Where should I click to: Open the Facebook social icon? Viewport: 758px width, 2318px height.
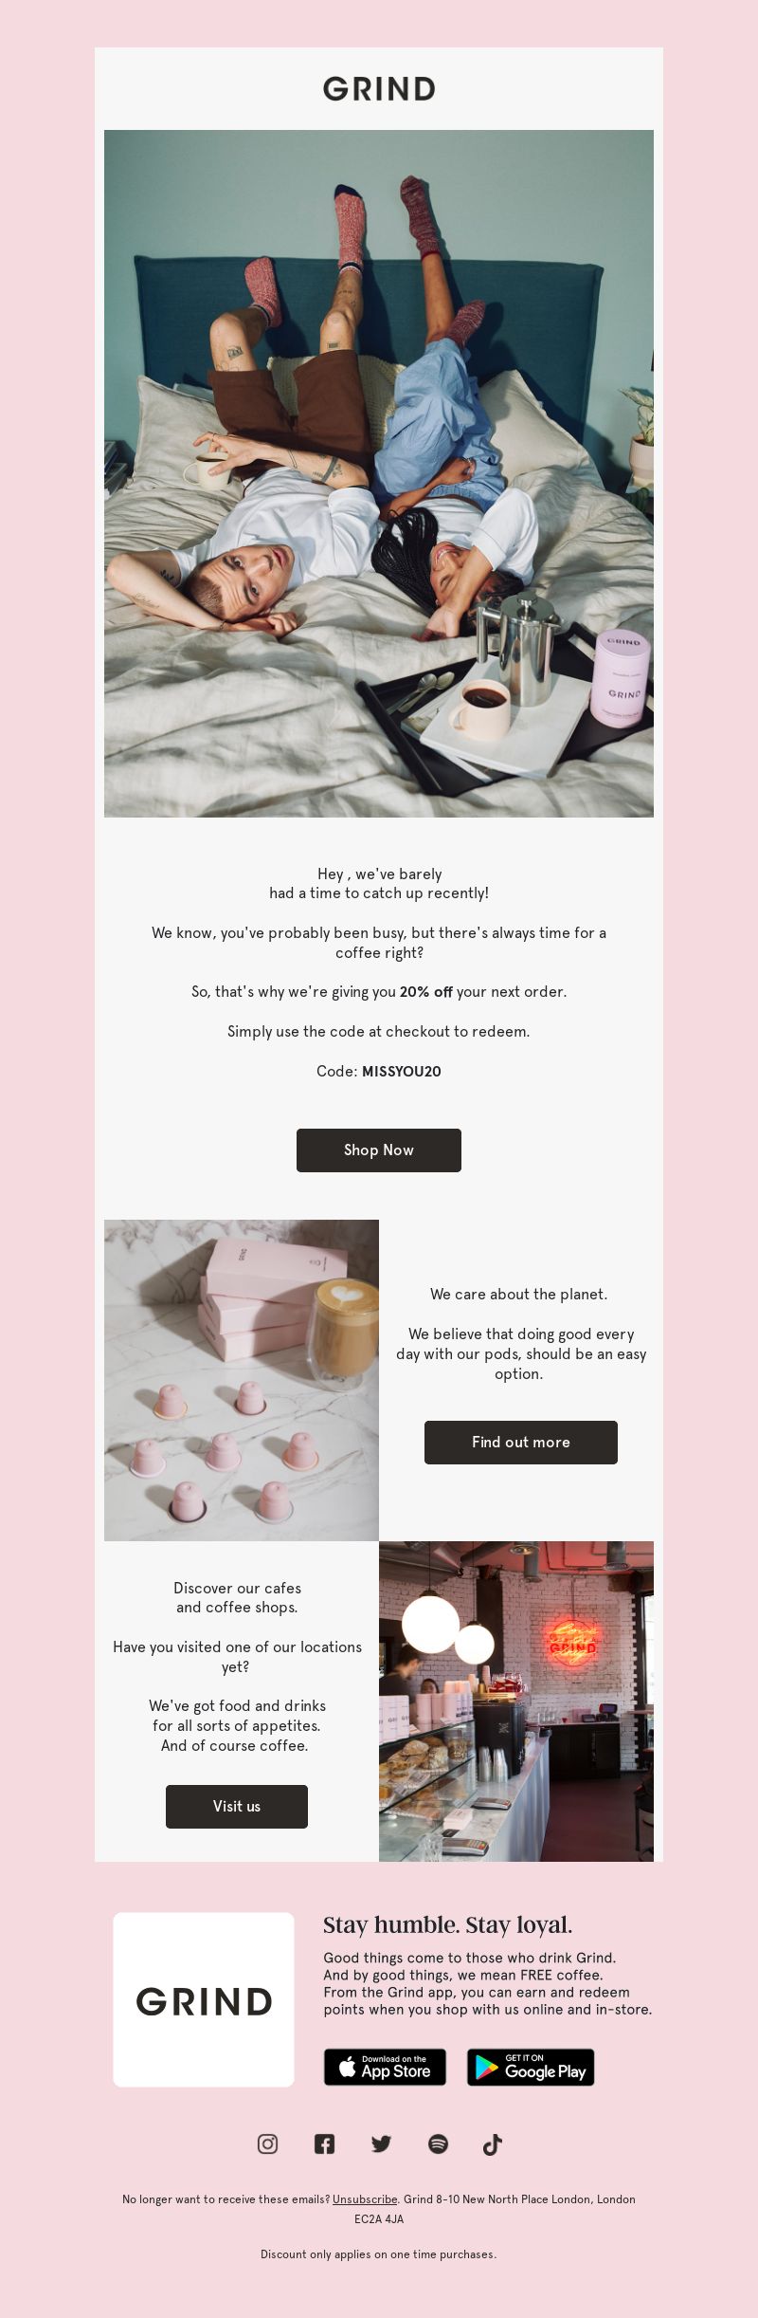[x=324, y=2144]
